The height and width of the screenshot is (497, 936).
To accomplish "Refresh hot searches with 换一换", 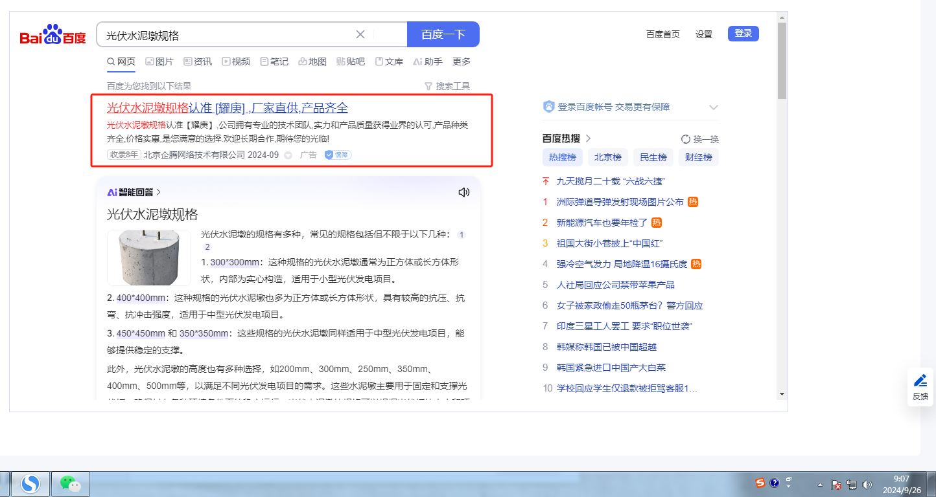I will tap(700, 139).
